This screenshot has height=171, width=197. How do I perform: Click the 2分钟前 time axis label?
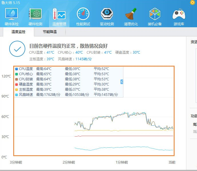[69, 162]
